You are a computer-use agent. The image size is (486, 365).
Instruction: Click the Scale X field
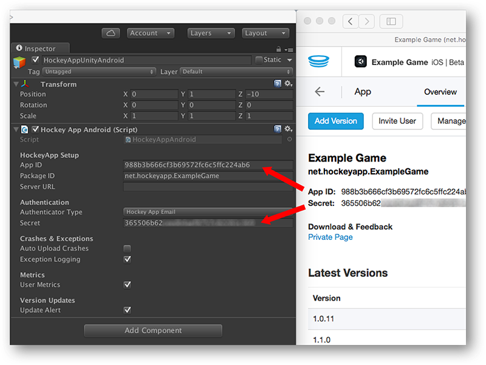click(x=154, y=115)
